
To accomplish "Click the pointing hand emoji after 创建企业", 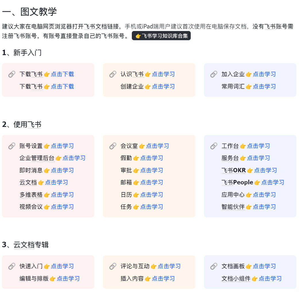I will [x=148, y=87].
